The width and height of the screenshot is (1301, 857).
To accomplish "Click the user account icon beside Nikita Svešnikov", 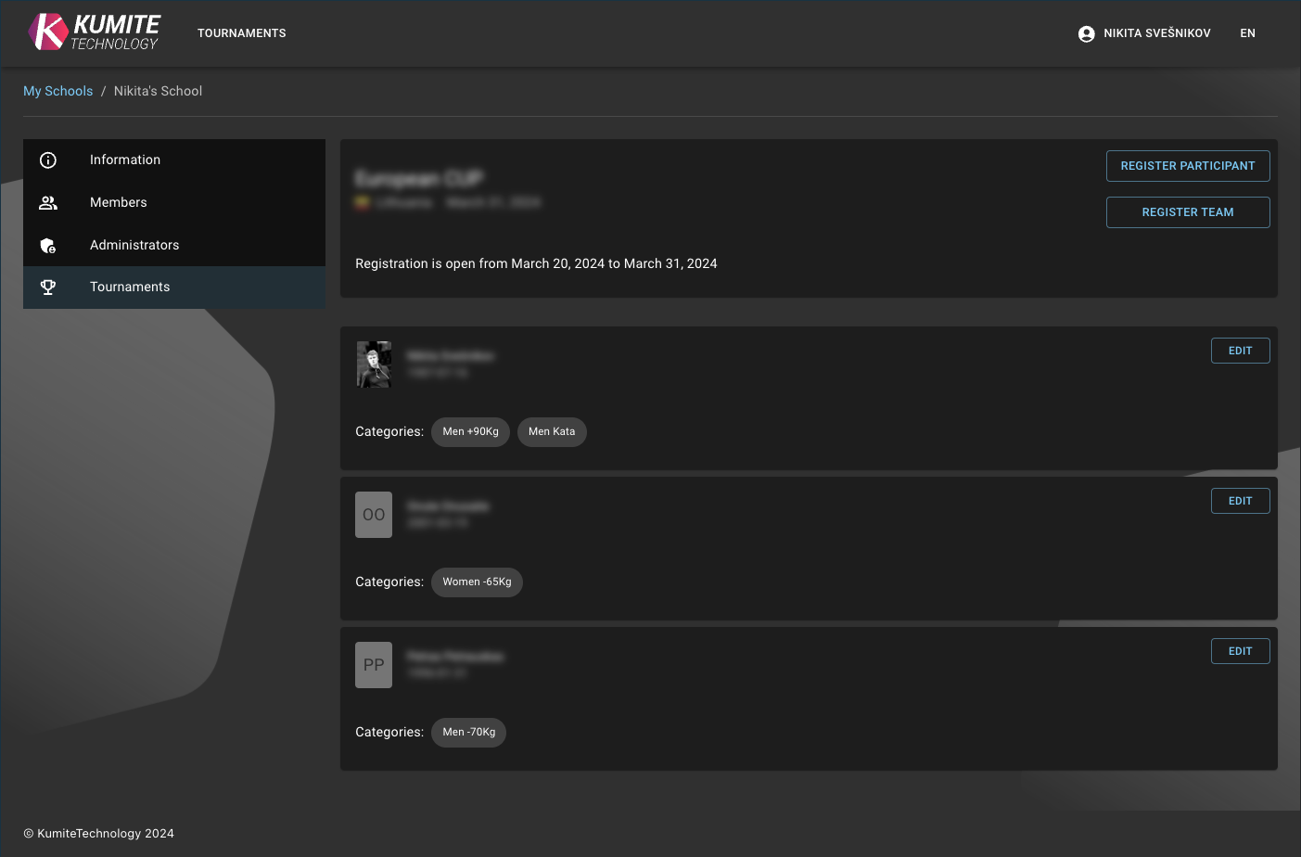I will click(x=1086, y=33).
